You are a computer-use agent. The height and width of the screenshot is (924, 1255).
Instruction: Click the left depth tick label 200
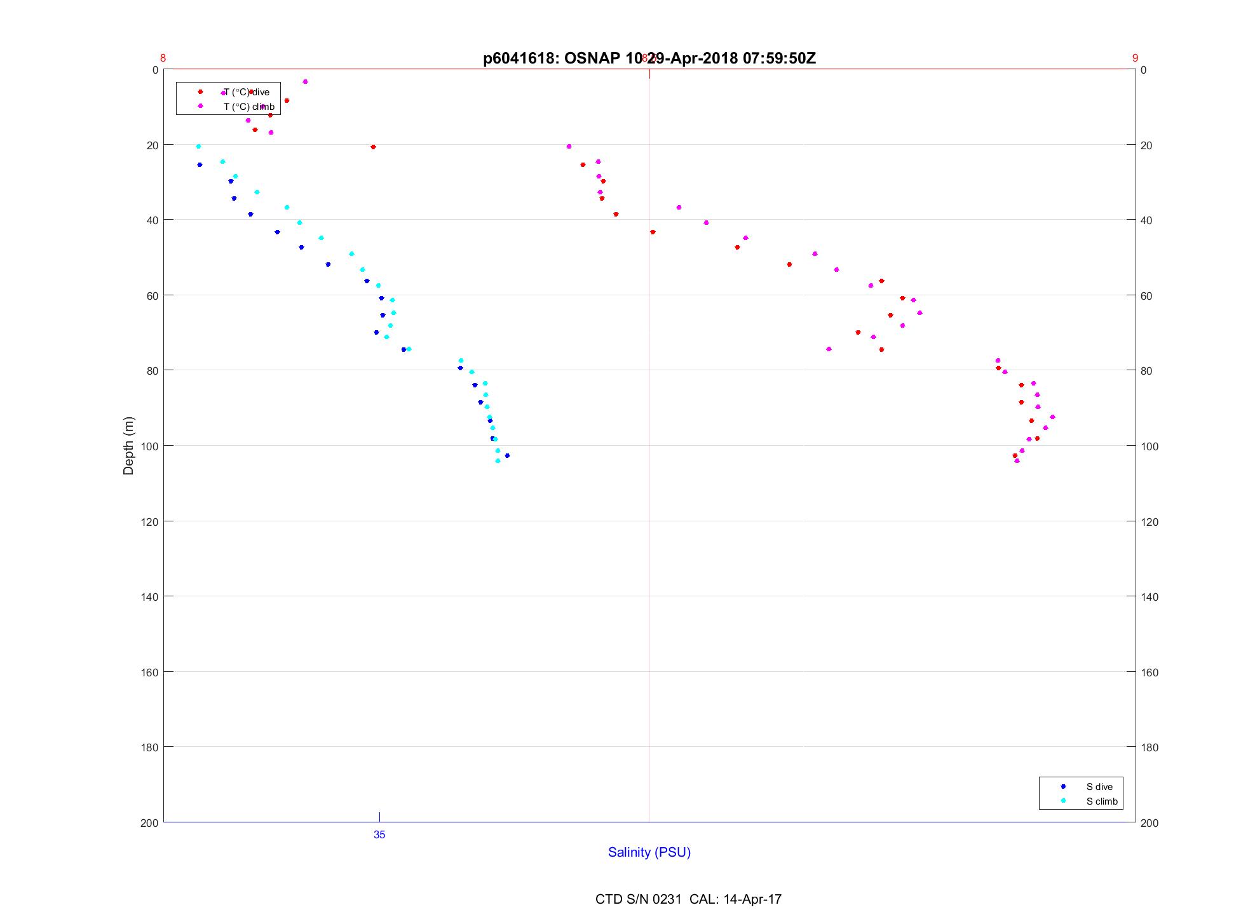(150, 822)
